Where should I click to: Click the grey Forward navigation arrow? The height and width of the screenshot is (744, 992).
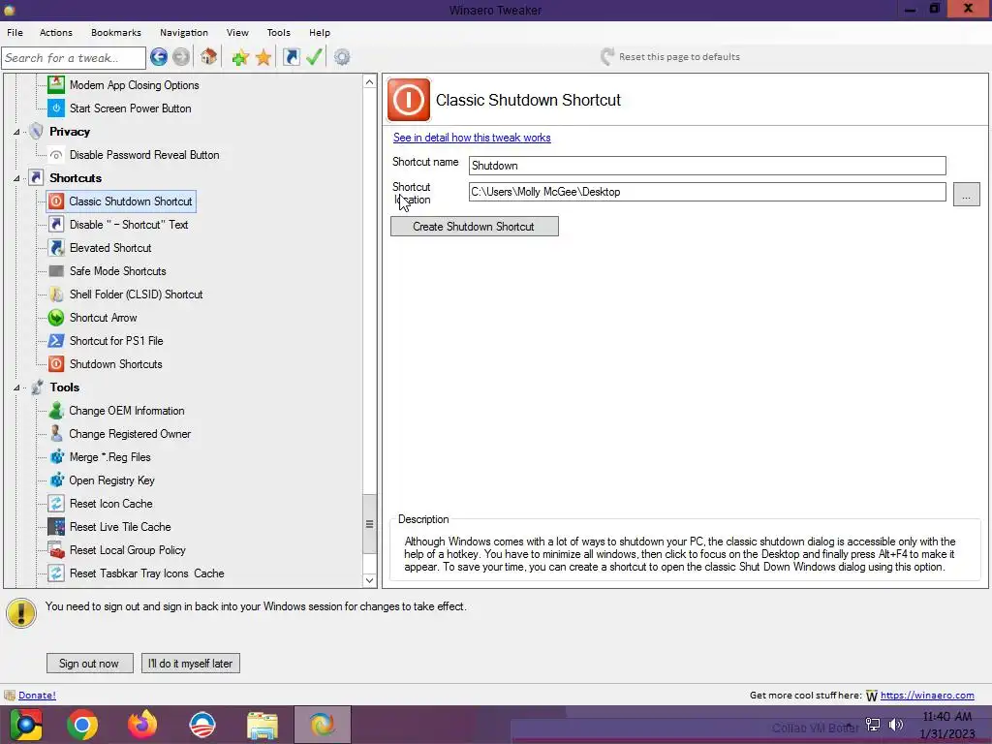click(181, 57)
